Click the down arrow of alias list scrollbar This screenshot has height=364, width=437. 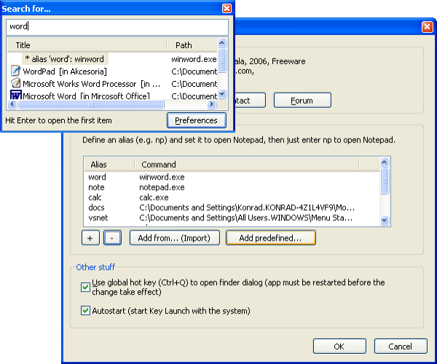(x=385, y=220)
